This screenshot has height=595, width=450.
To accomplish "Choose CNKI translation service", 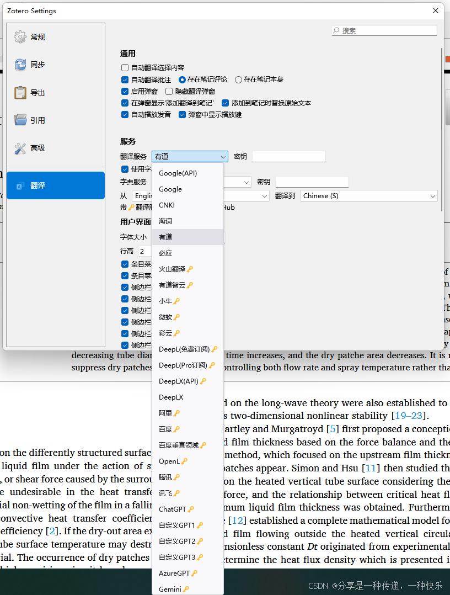I will 187,205.
